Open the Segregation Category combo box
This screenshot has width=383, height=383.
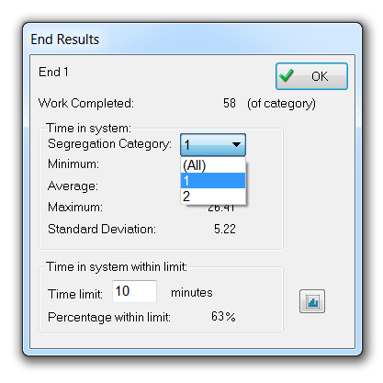213,145
